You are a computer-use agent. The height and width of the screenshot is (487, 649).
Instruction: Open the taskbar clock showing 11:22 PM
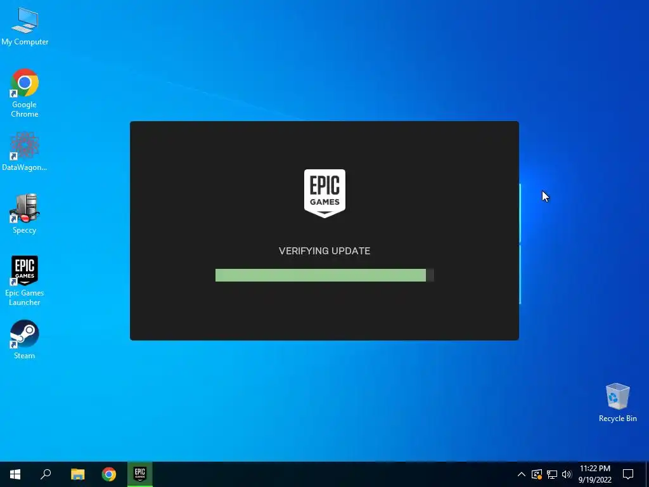pos(594,474)
